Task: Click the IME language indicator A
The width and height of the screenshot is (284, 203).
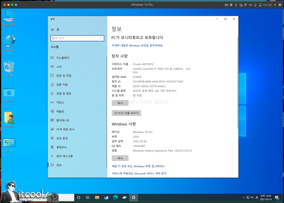Action: coord(257,197)
